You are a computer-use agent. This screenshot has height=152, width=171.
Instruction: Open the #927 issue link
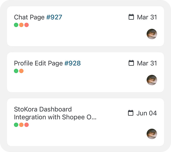click(x=54, y=17)
